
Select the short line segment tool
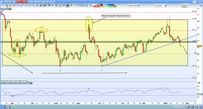tap(26, 6)
